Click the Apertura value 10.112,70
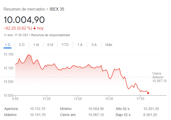This screenshot has height=120, width=171. coord(38,109)
